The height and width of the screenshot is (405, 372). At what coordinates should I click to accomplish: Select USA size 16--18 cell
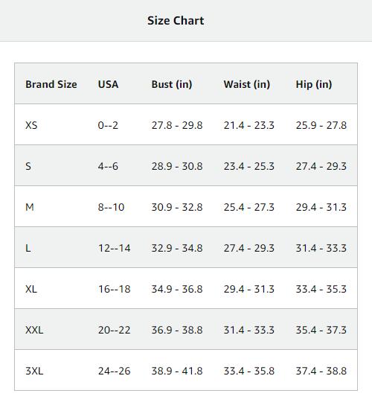point(114,289)
